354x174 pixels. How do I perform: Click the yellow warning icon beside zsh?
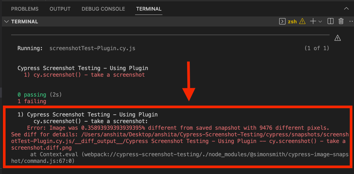coord(302,21)
